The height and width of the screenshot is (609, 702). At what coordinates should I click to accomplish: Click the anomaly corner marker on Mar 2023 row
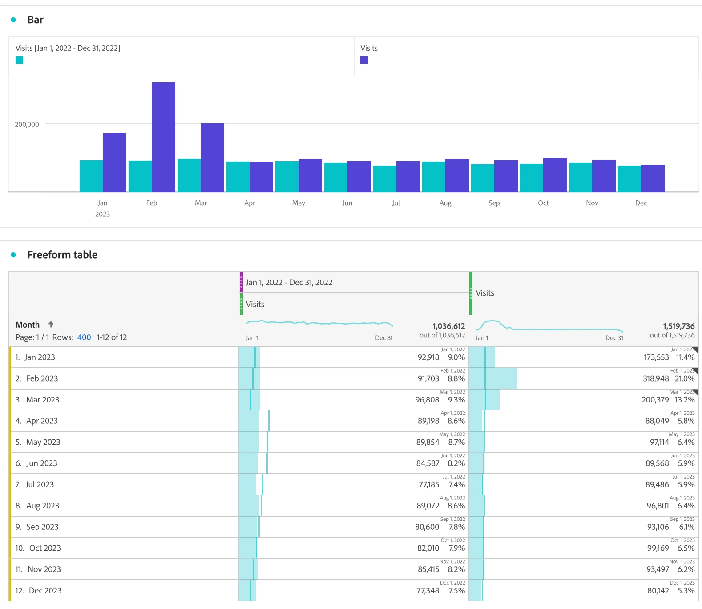coord(695,392)
